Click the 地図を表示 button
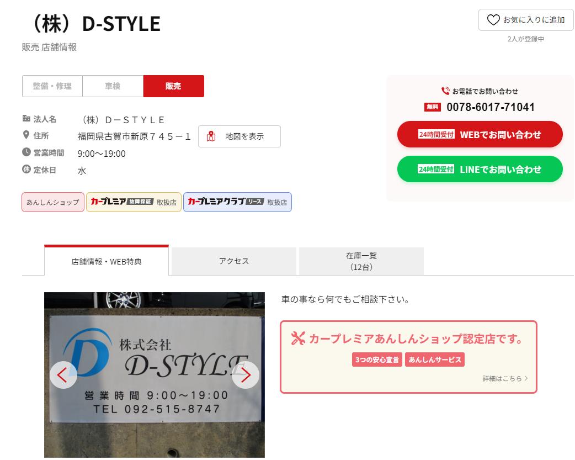Viewport: 575px width, 460px height. coord(239,136)
